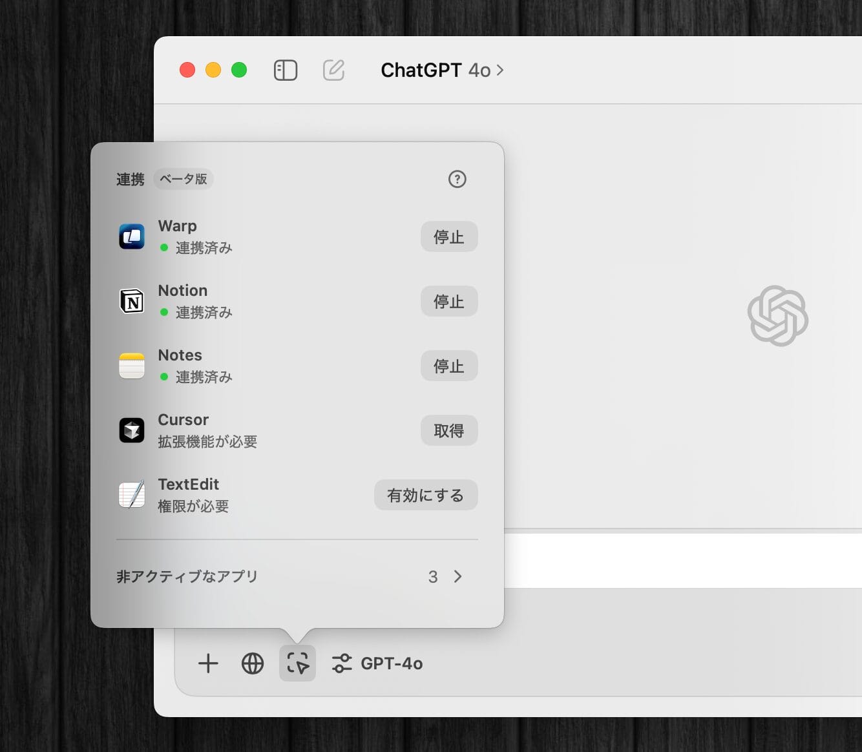Click the Cursor app icon
The width and height of the screenshot is (862, 752).
pos(132,430)
